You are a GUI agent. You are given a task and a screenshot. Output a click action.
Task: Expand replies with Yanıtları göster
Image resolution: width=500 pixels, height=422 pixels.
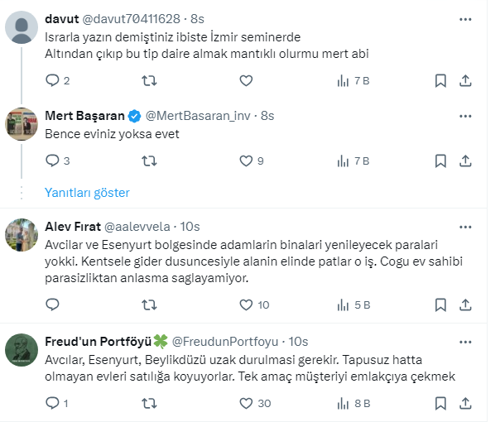pos(87,192)
